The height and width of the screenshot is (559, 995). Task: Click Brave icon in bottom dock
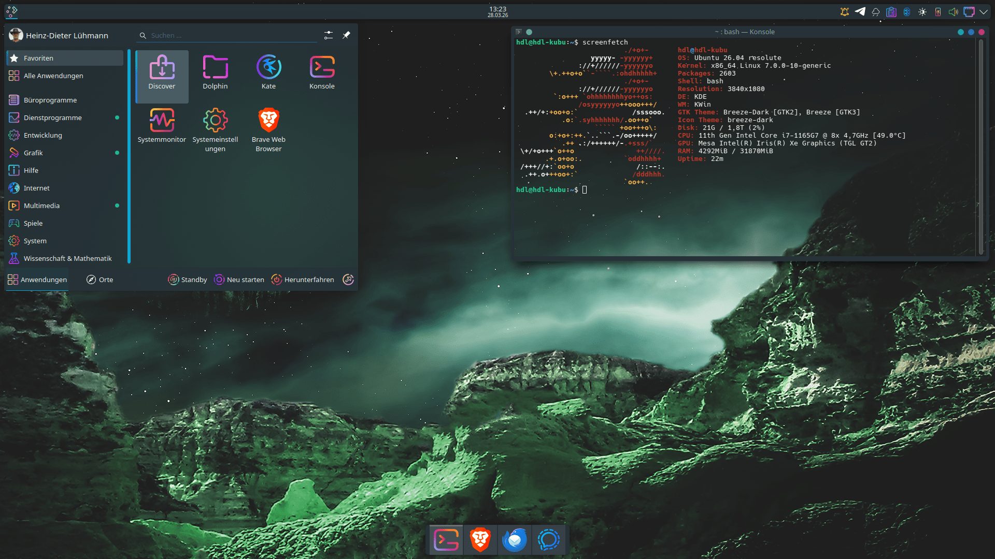pos(480,540)
